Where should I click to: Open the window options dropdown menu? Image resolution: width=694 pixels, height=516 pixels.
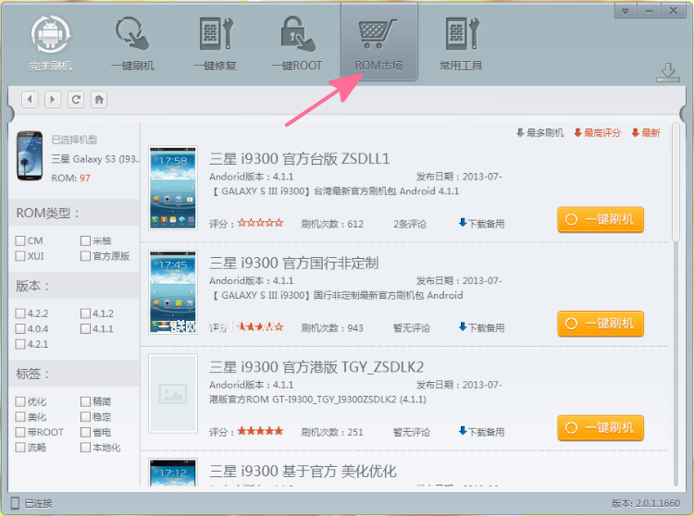pyautogui.click(x=626, y=10)
